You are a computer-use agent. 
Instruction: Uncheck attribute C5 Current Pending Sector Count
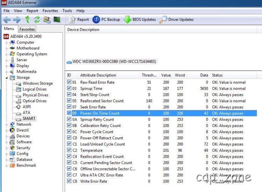[69, 162]
